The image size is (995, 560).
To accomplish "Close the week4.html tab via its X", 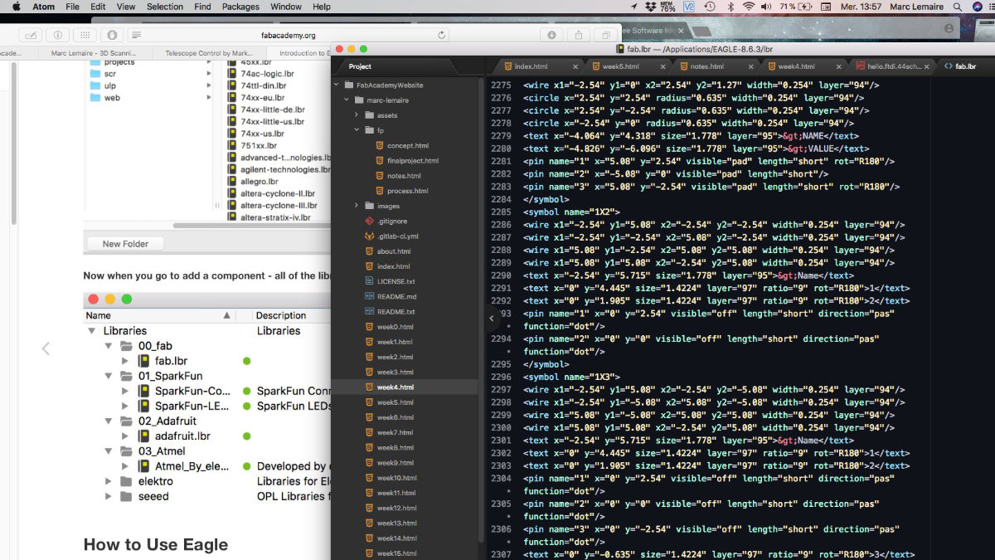I will (x=838, y=66).
